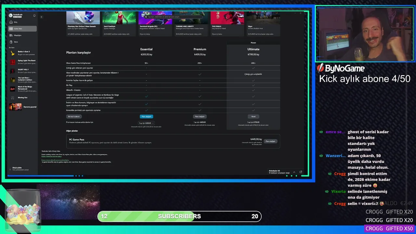Click the Xbox Game Pass kütüphanesi row label
Screen dimensions: 416x234
click(78, 63)
